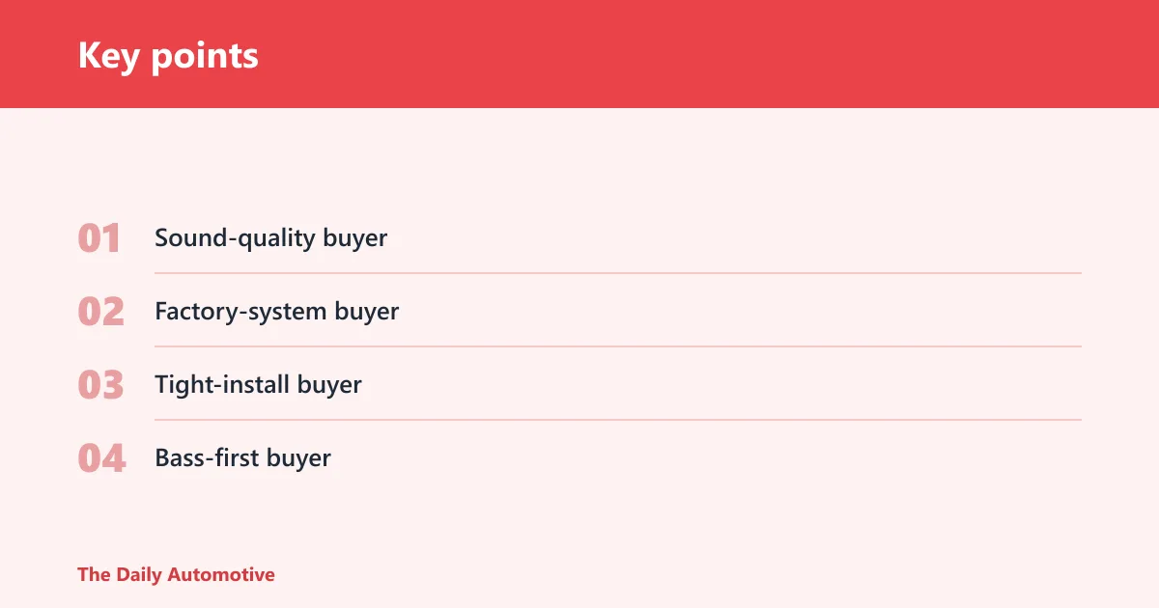
Task: Click the word "Automotive" in the footer
Action: (x=221, y=574)
